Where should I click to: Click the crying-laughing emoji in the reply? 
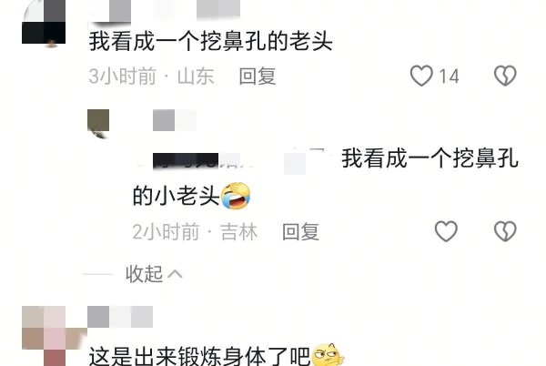[236, 196]
